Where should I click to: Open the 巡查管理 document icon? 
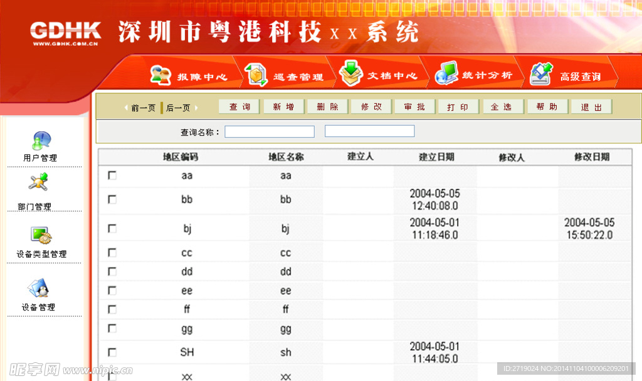pyautogui.click(x=256, y=74)
